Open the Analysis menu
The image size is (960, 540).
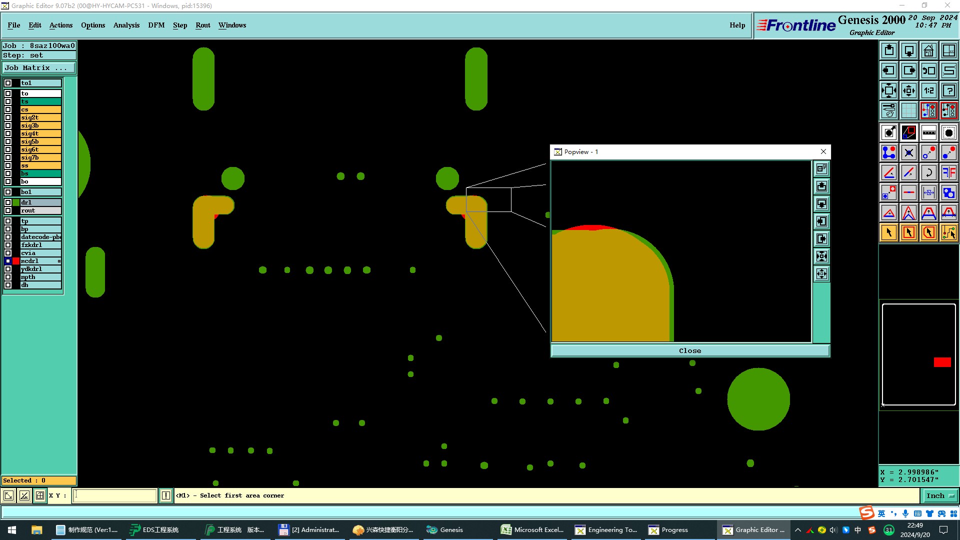(x=126, y=25)
